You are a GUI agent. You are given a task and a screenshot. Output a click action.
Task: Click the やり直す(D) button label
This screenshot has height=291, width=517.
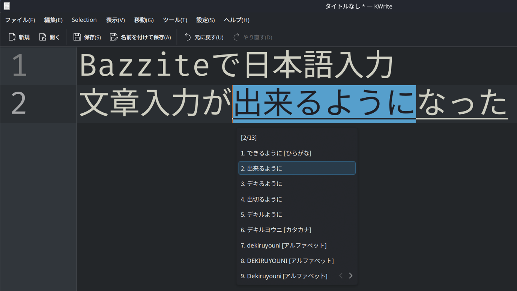coord(258,37)
